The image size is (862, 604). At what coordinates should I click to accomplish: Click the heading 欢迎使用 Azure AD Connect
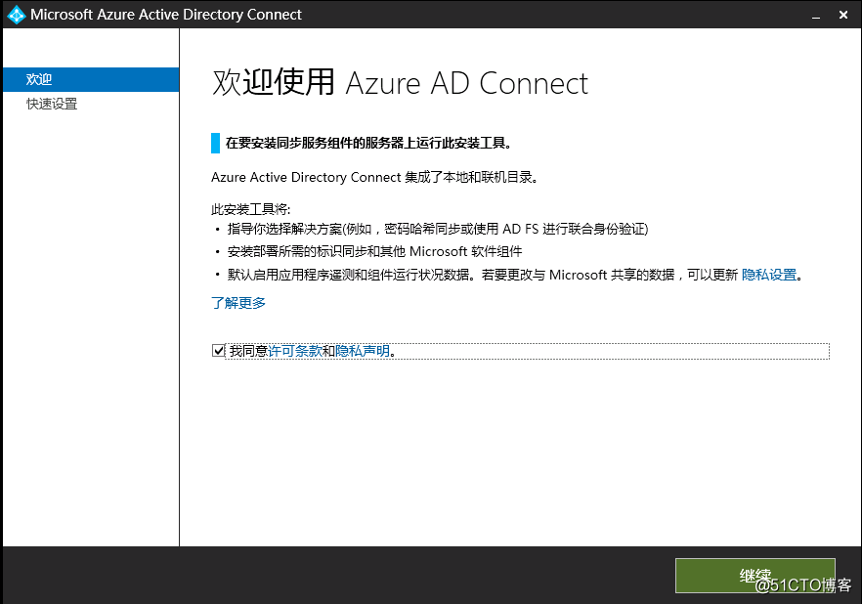click(x=400, y=83)
